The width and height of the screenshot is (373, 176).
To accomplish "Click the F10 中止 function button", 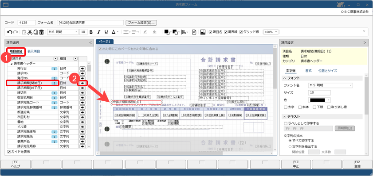I will [x=296, y=165].
